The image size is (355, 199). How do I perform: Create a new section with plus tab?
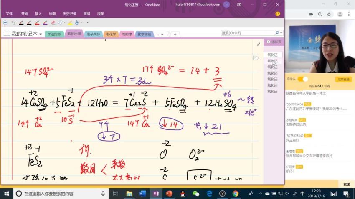(175, 35)
